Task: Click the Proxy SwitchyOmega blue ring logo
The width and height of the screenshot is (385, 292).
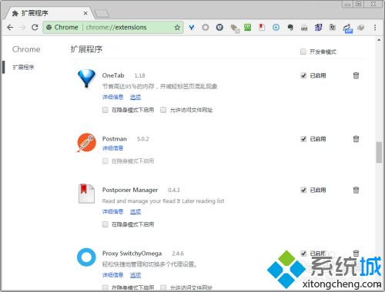Action: [x=86, y=257]
